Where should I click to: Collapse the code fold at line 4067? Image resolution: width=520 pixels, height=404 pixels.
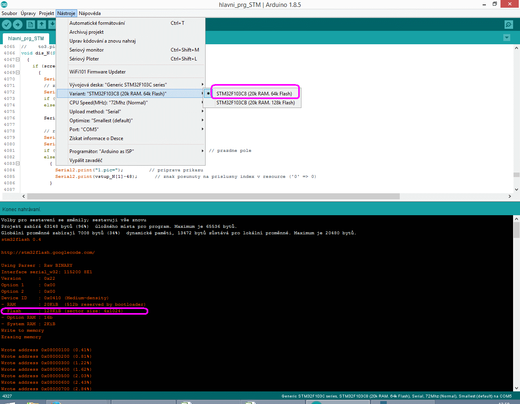17,60
